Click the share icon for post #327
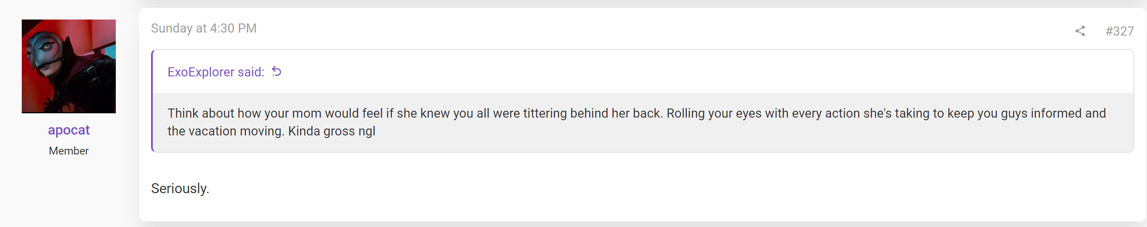 point(1080,31)
